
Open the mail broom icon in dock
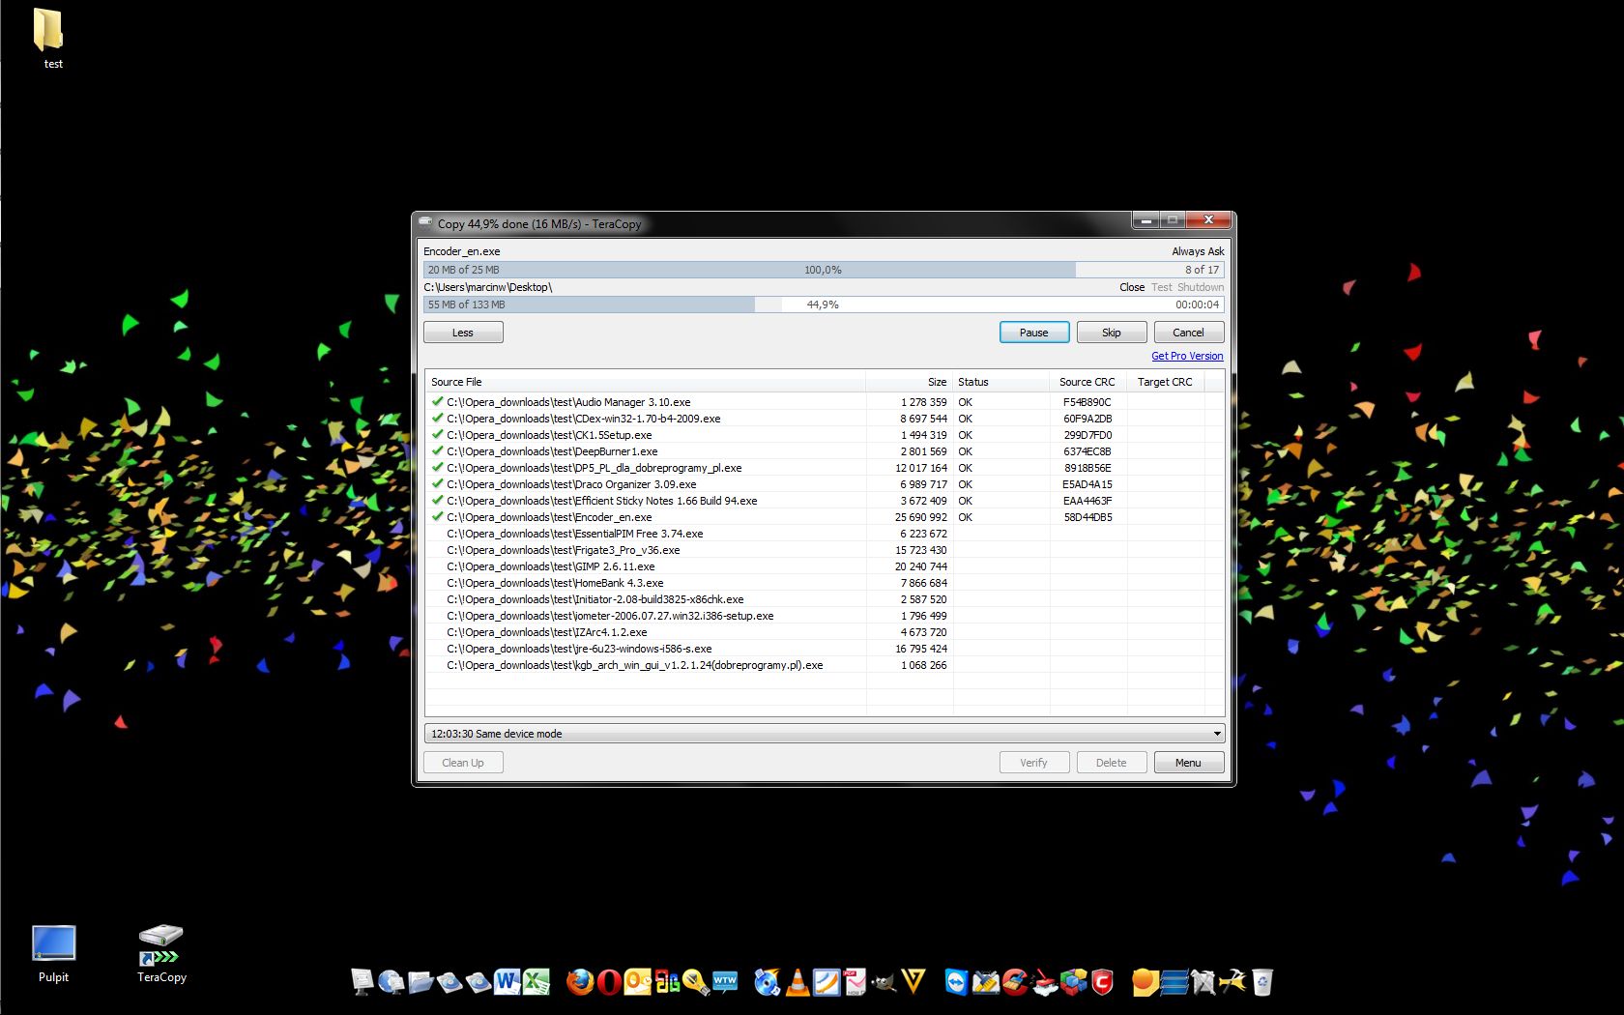(x=986, y=982)
